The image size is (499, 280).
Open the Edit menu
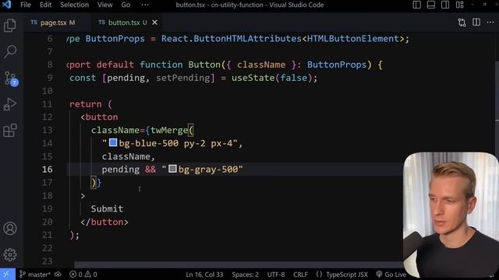pos(45,5)
